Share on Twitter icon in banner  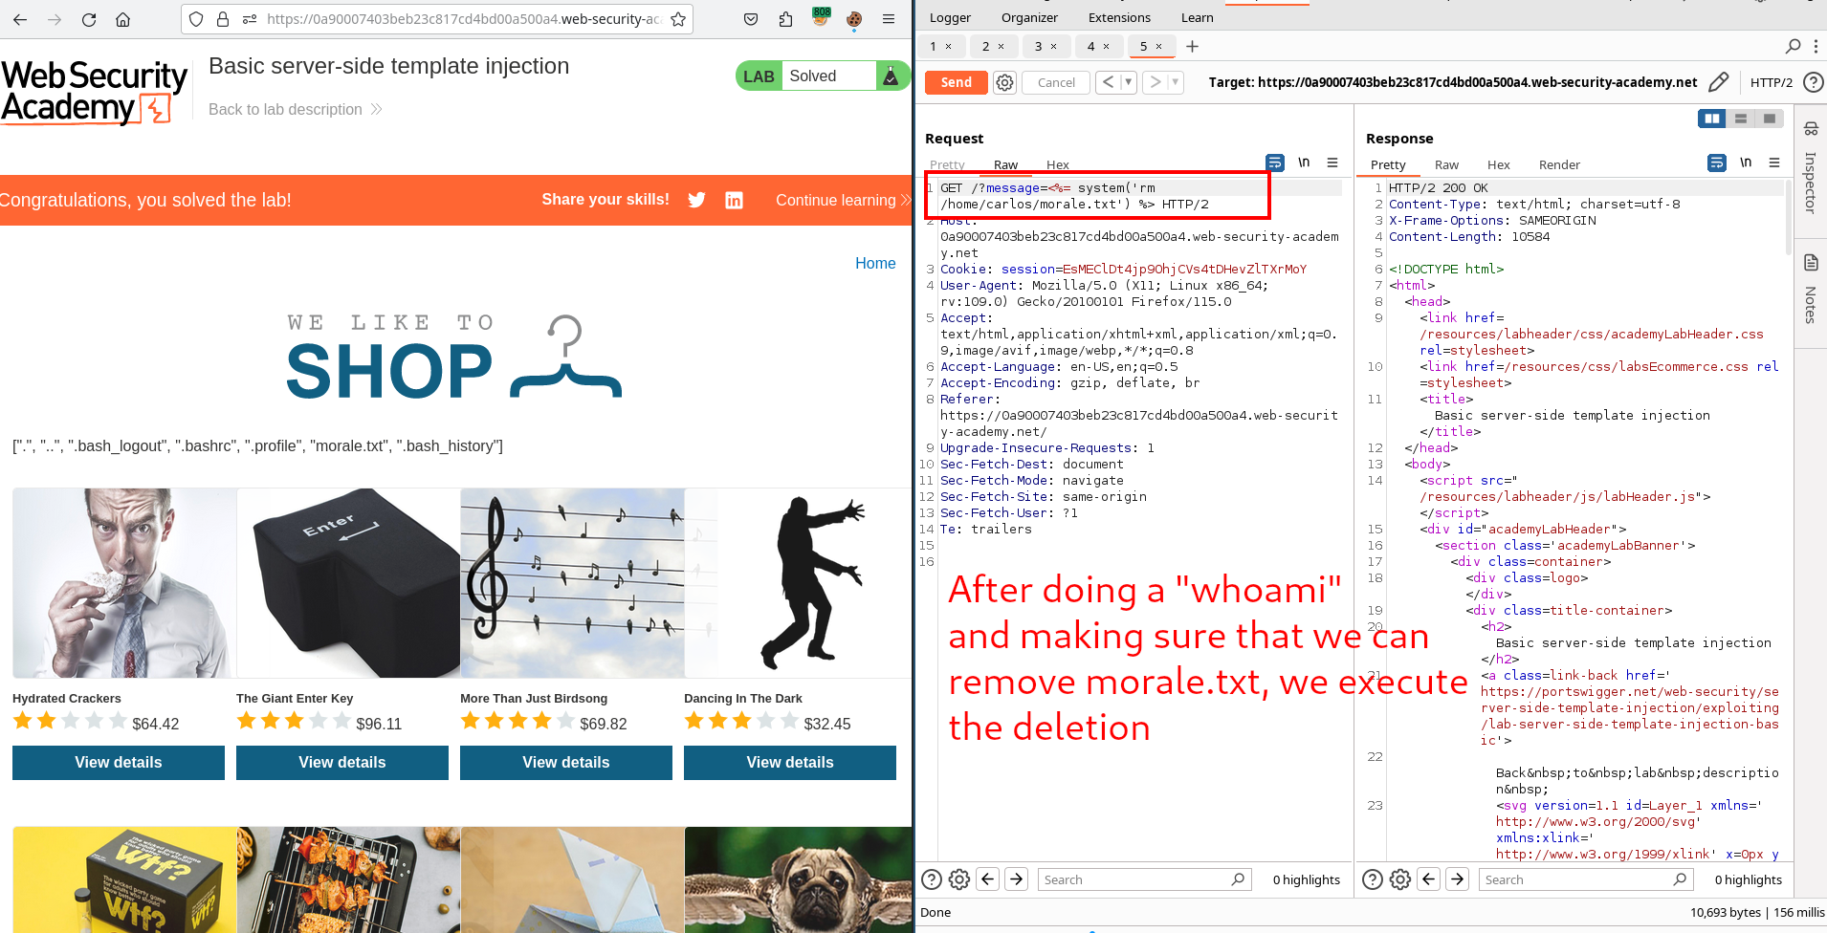696,200
